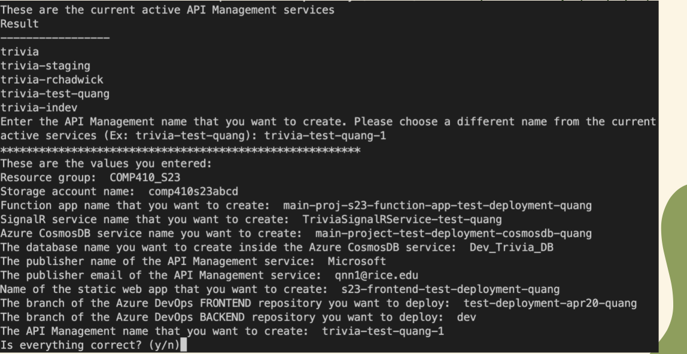Click the static web app name s23-frontend-test-deployment-quang
This screenshot has width=687, height=354.
pos(451,289)
